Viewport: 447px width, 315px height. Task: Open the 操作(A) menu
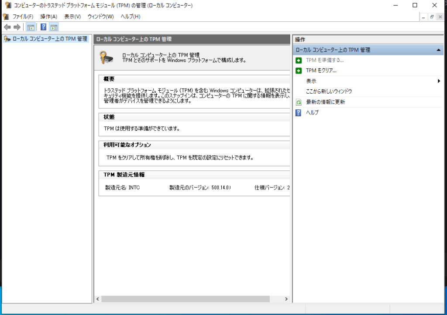[x=48, y=17]
